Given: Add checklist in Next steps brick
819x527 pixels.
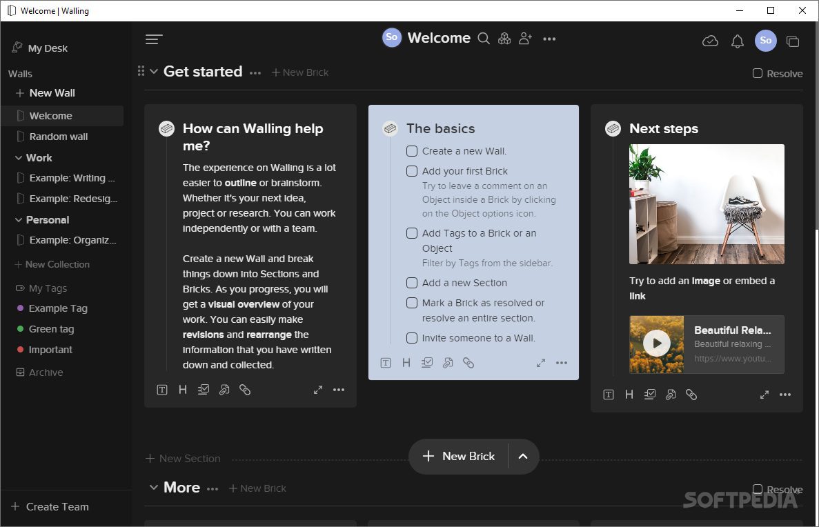Looking at the screenshot, I should [650, 395].
